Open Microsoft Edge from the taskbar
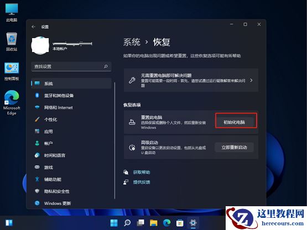Image resolution: width=307 pixels, height=230 pixels. pyautogui.click(x=166, y=223)
